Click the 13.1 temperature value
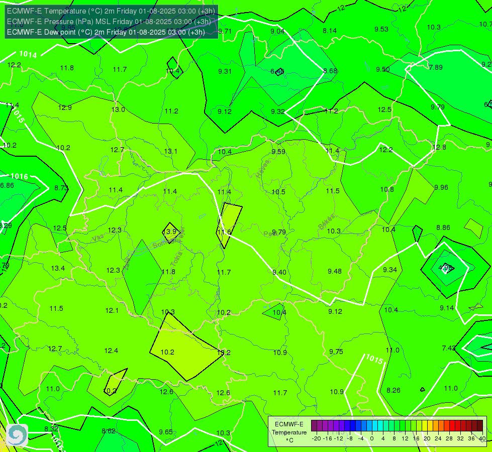 tap(171, 151)
